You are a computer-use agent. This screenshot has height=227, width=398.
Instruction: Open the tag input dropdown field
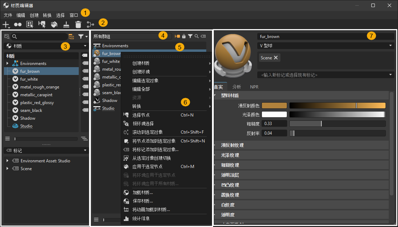[x=326, y=75]
